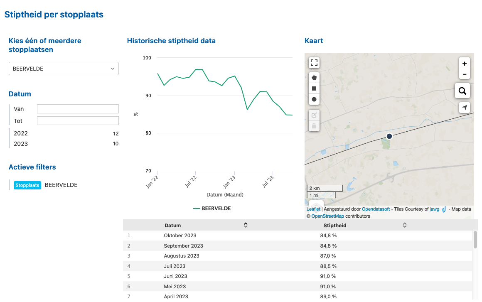Click the Van date input field
Screen dimensions: 482x302
point(78,109)
